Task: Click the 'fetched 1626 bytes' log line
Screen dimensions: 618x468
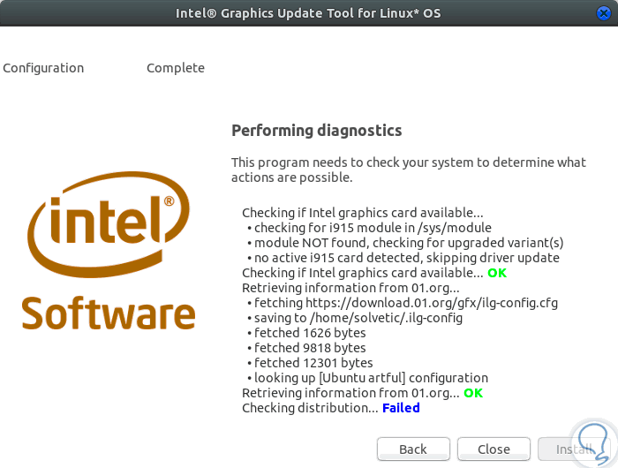Action: tap(313, 333)
